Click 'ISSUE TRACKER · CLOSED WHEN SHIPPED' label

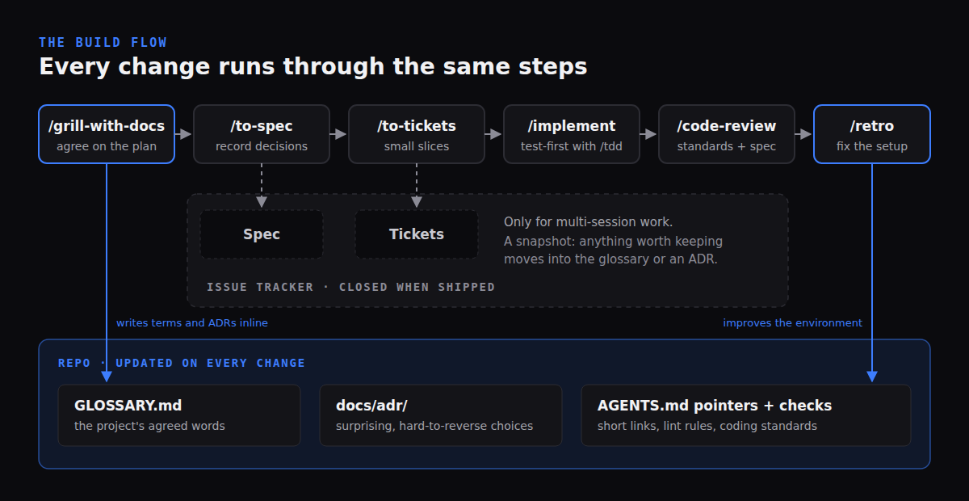coord(351,287)
